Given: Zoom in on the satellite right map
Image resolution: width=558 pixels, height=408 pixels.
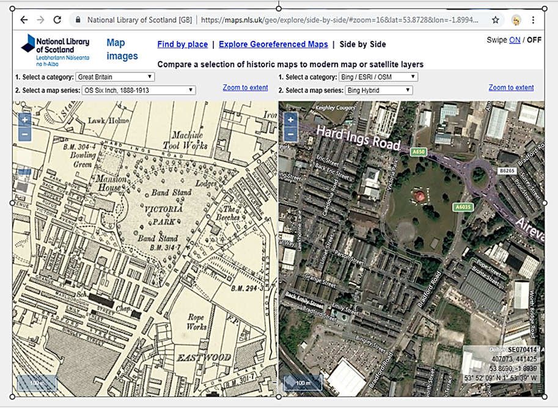Looking at the screenshot, I should [x=290, y=120].
